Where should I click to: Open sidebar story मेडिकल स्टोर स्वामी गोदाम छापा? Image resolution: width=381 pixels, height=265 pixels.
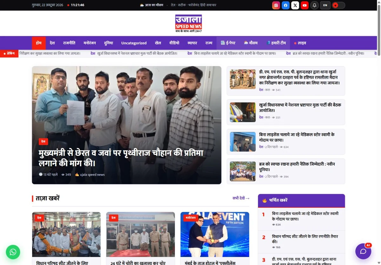[297, 137]
